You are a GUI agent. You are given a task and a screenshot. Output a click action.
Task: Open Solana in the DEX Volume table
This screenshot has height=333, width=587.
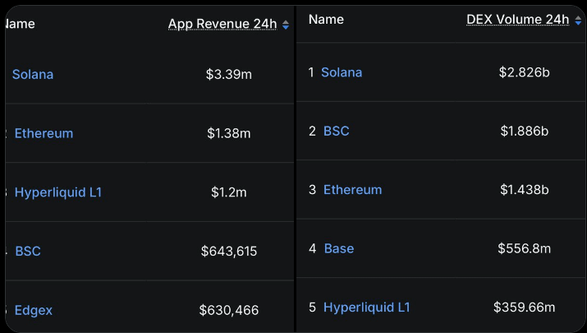(342, 72)
